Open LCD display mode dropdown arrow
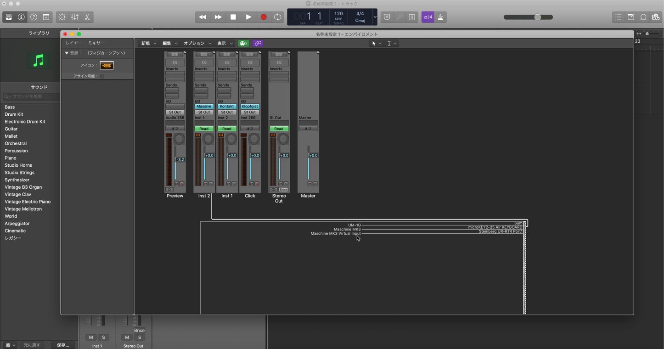The image size is (664, 349). (x=375, y=17)
